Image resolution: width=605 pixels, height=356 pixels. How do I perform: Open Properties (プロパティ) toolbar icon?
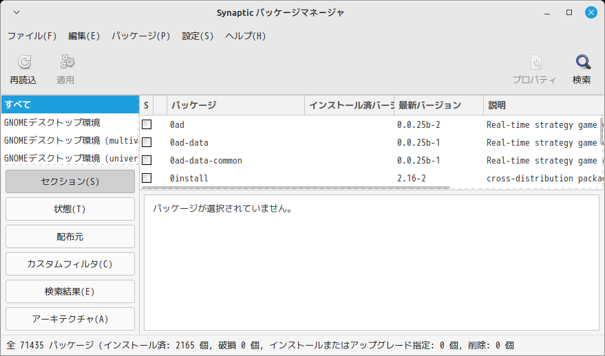click(x=536, y=62)
